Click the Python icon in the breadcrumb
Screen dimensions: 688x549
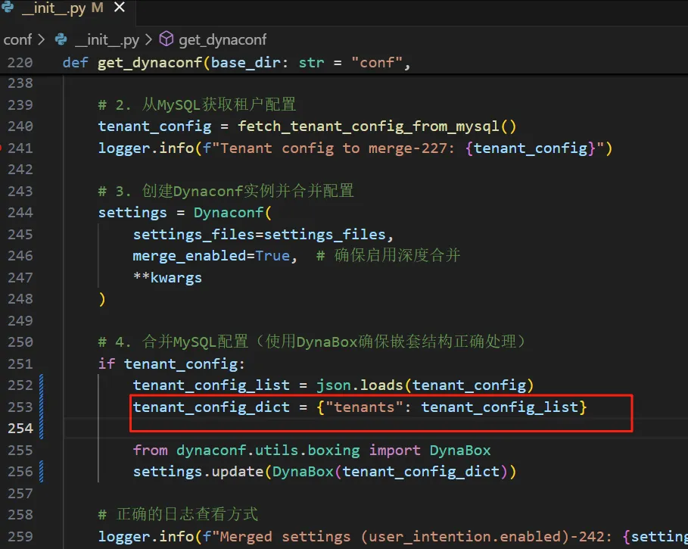61,40
